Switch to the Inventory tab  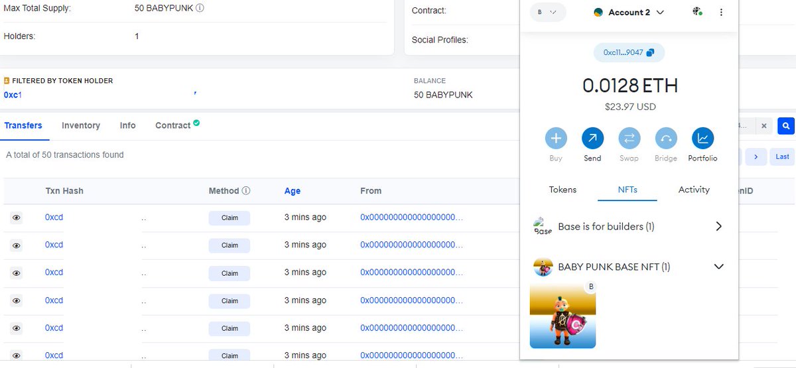tap(81, 125)
